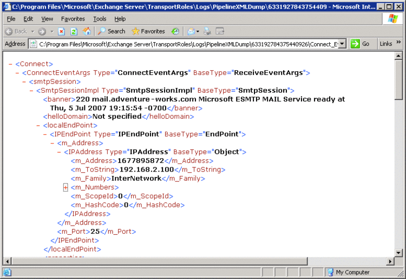The height and width of the screenshot is (279, 406).
Task: Expand the Links toolbar chevron
Action: [x=398, y=42]
